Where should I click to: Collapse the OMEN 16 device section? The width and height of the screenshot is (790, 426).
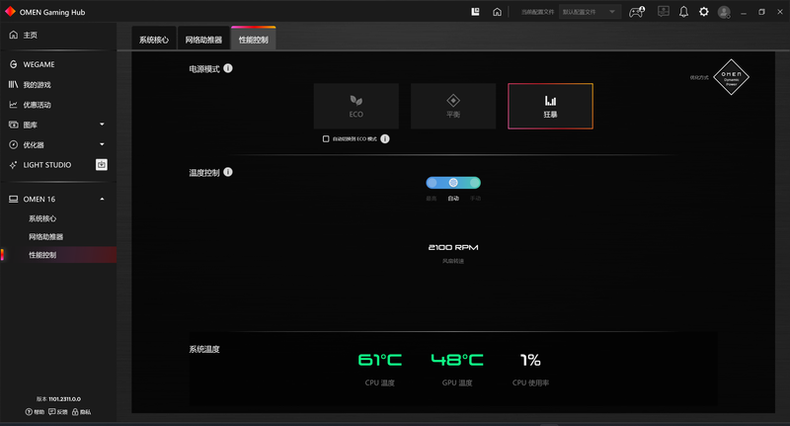[102, 199]
